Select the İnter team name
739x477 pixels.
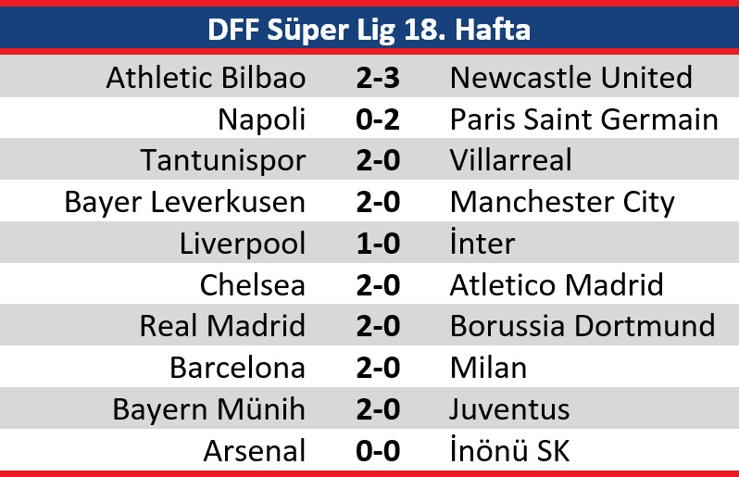(482, 243)
